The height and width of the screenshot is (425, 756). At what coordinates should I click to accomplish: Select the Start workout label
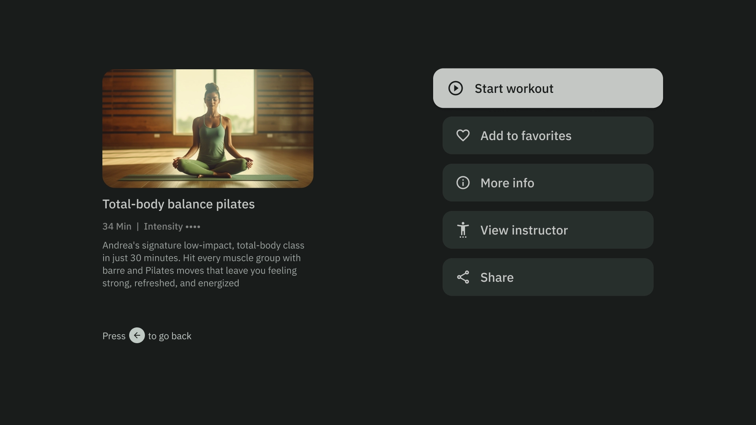click(514, 89)
